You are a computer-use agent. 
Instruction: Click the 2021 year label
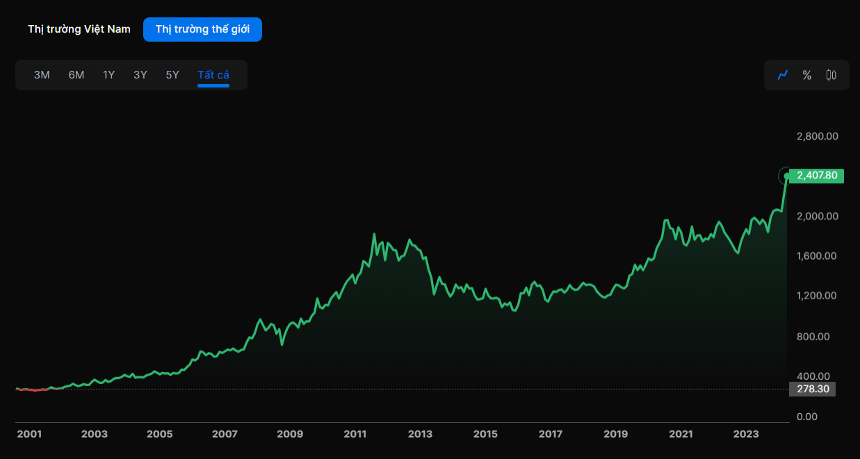(681, 434)
